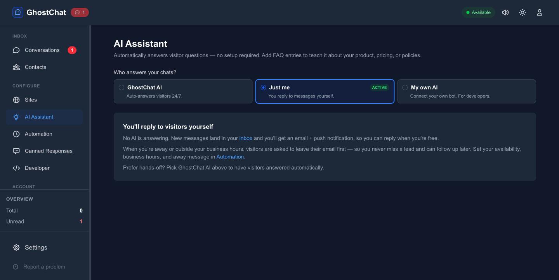
Task: Switch theme using the sun icon
Action: point(523,12)
